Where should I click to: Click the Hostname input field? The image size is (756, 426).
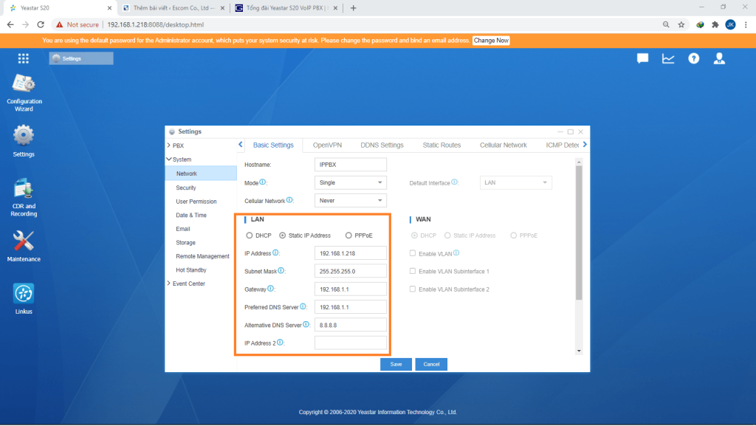pyautogui.click(x=351, y=165)
